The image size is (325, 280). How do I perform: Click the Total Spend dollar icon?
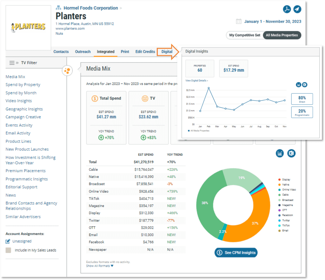(95, 99)
